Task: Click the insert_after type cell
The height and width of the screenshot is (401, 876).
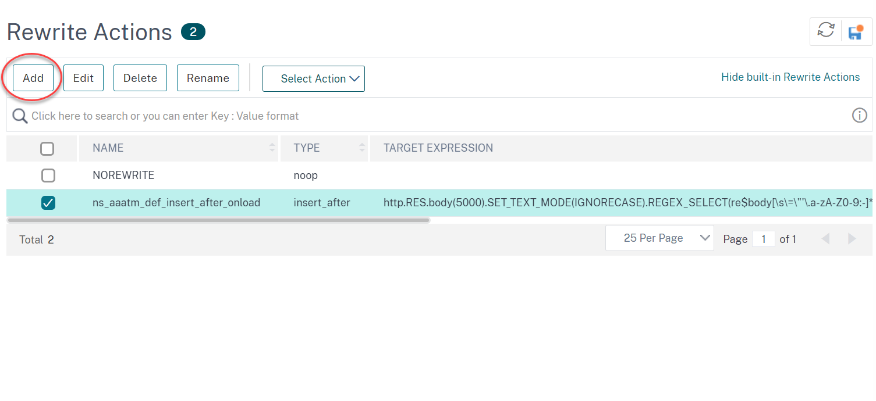Action: pos(322,203)
